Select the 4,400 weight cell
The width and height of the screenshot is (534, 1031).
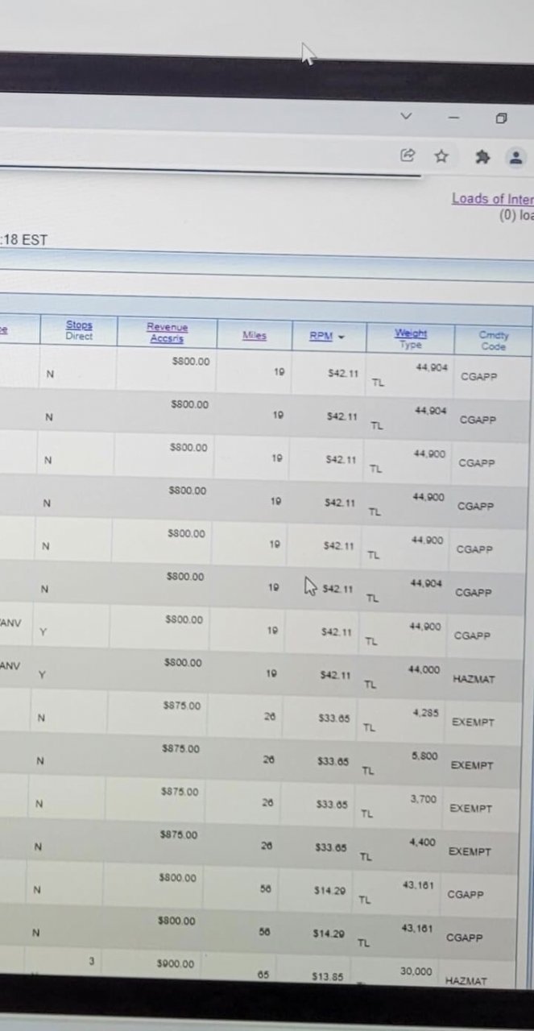pos(422,842)
